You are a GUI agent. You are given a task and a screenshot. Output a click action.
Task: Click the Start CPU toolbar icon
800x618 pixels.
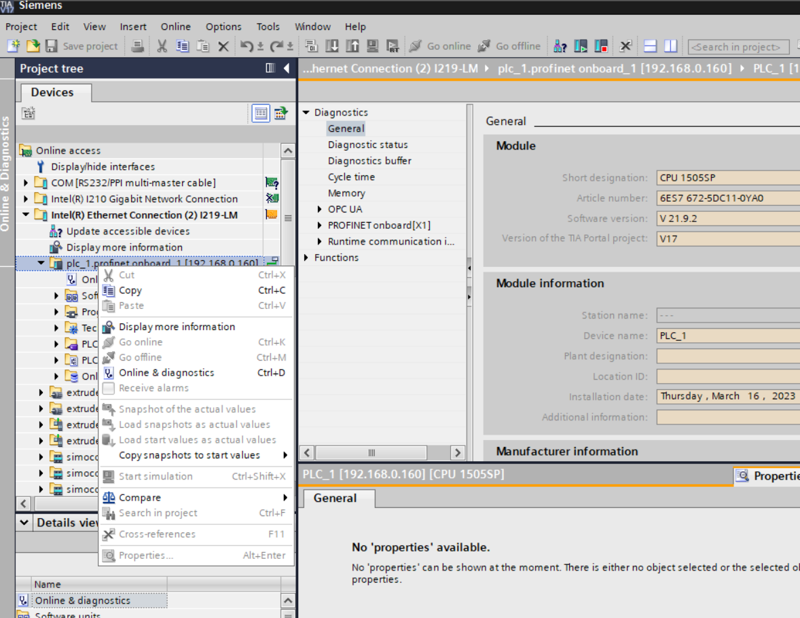pos(581,46)
